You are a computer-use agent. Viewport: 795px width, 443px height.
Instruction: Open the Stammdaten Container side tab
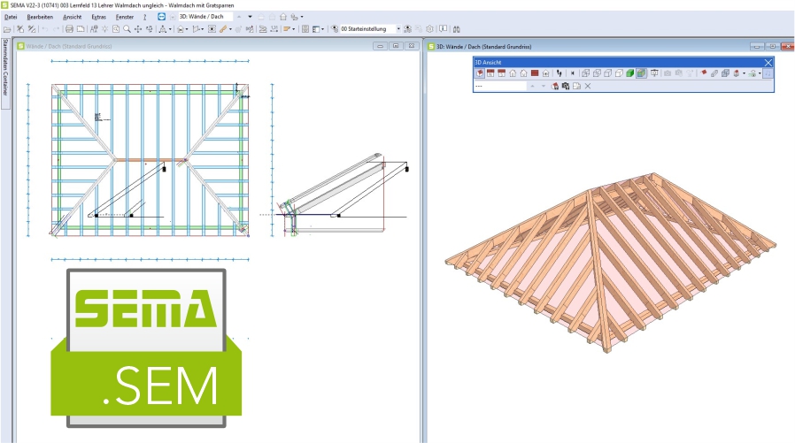[4, 73]
